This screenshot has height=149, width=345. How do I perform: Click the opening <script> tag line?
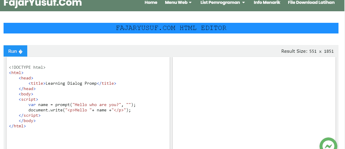point(28,100)
